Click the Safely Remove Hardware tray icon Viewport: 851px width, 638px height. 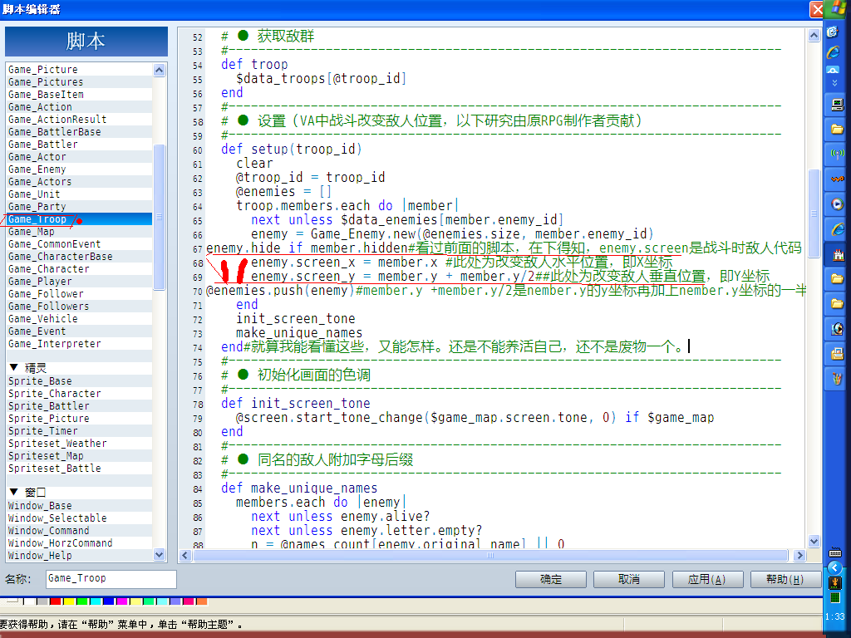[x=835, y=582]
